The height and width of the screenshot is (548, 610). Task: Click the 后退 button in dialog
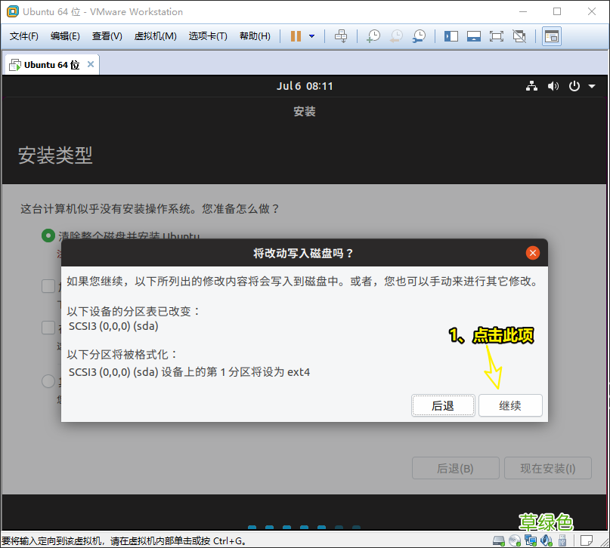443,405
